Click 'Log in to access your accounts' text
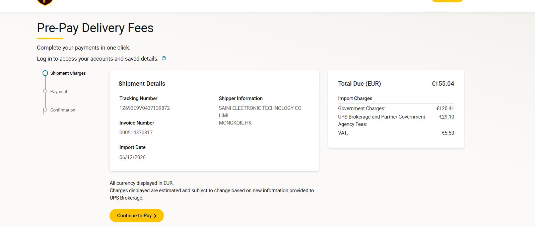535x227 pixels. (97, 59)
